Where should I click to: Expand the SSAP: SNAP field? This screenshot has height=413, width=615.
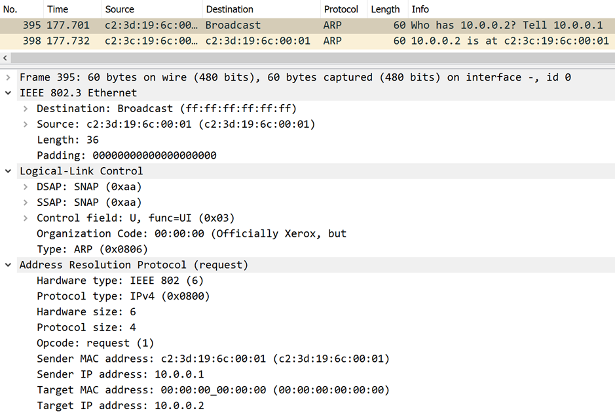[26, 203]
